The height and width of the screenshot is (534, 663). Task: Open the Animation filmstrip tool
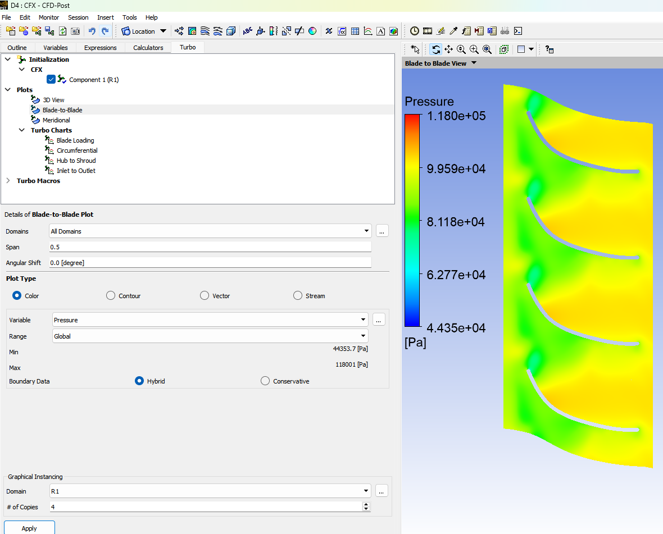[x=428, y=31]
